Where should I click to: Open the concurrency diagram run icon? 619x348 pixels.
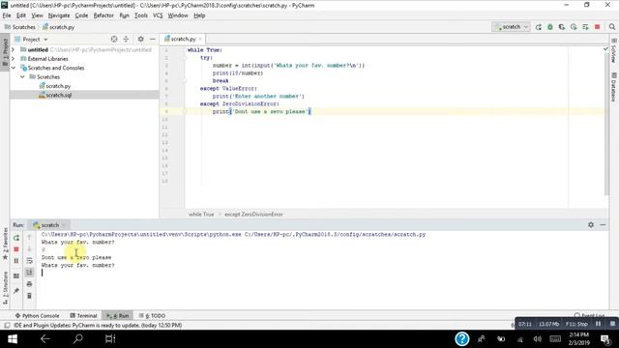(x=585, y=27)
